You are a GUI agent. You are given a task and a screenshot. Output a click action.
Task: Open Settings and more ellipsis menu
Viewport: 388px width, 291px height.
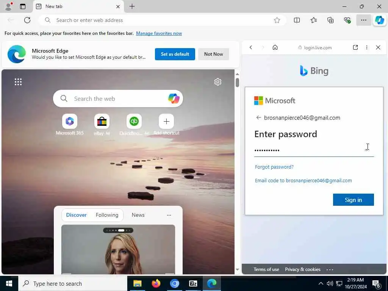pos(363,20)
